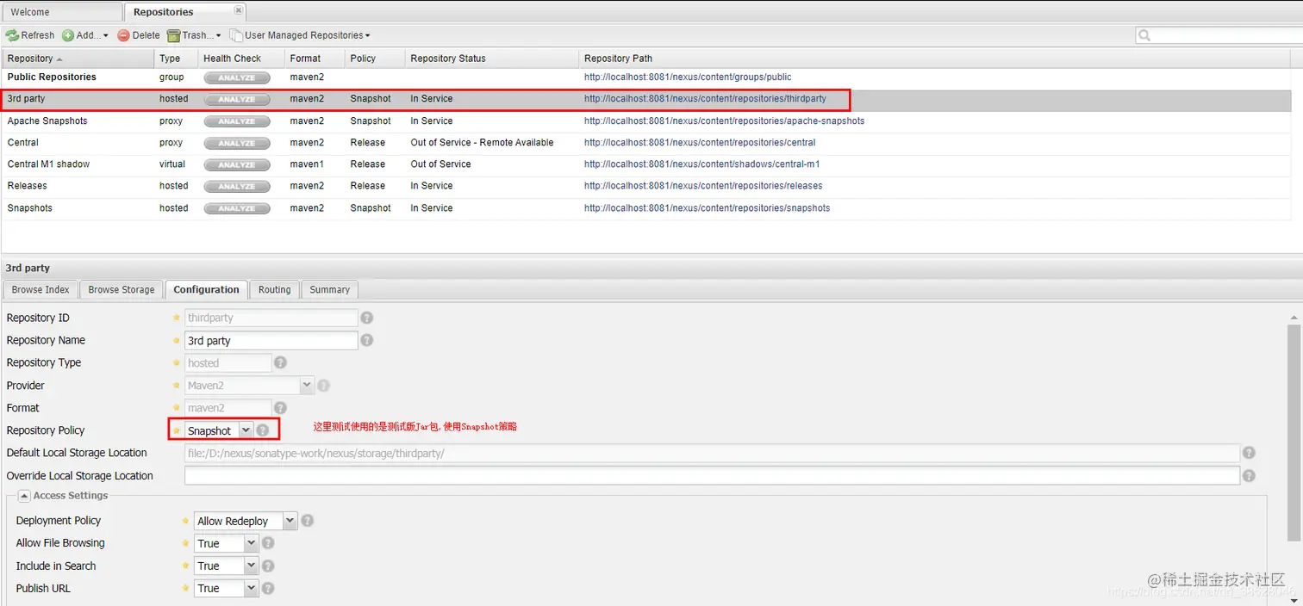Analyze Snapshots repository health check

click(236, 208)
